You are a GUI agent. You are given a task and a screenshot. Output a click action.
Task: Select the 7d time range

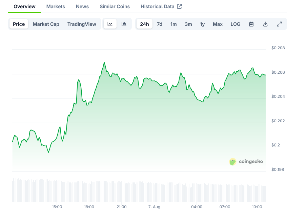[160, 24]
